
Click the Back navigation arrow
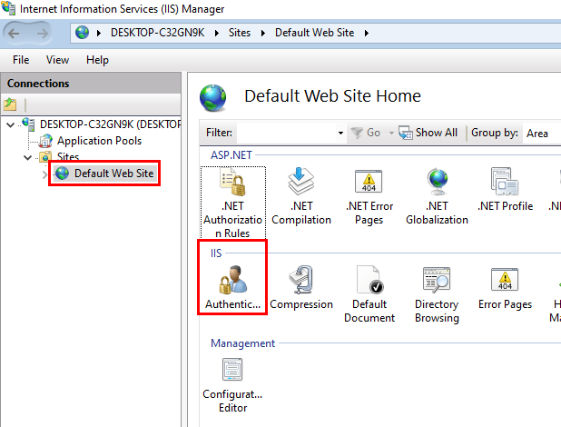(x=14, y=34)
